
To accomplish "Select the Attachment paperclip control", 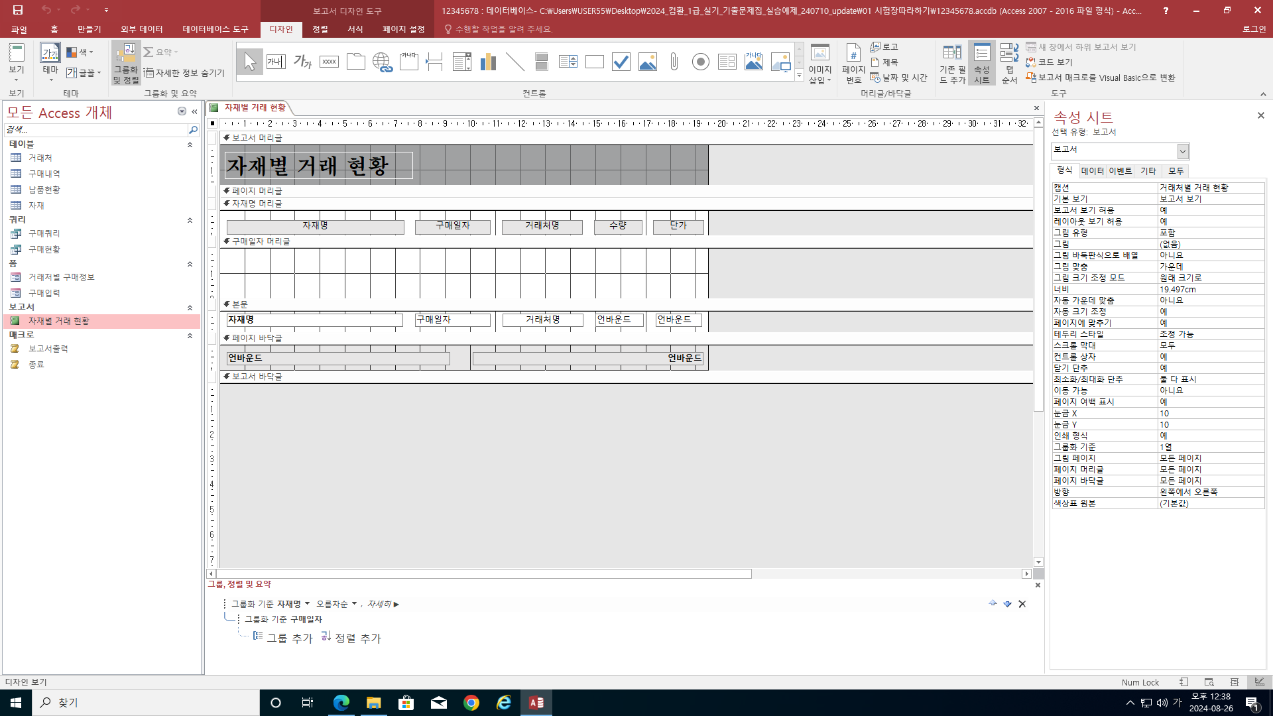I will click(x=674, y=62).
